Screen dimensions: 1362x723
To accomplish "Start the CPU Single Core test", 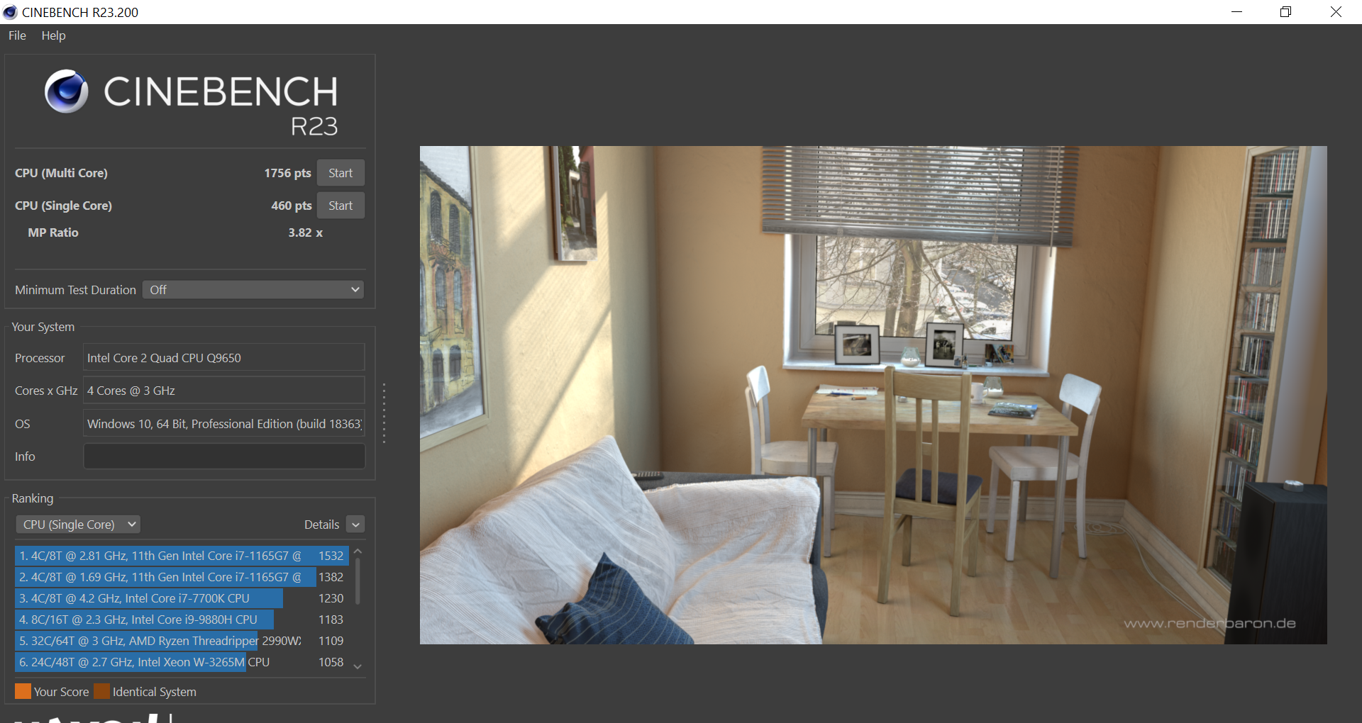I will 340,206.
